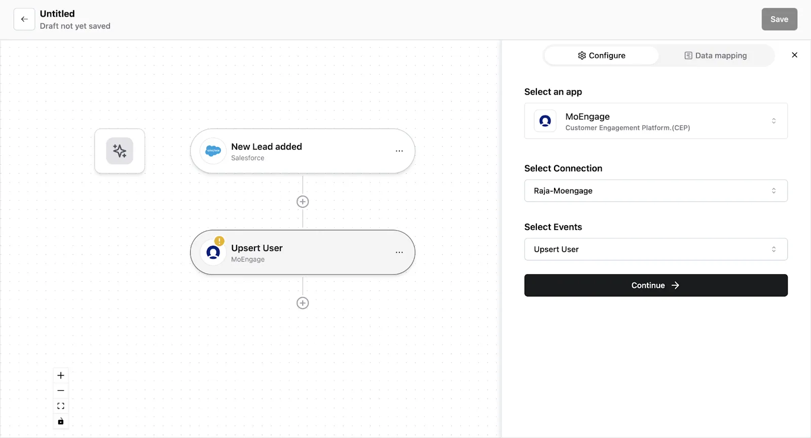Click the MoEngage logo in Upsert User node
This screenshot has height=438, width=811.
tap(213, 252)
